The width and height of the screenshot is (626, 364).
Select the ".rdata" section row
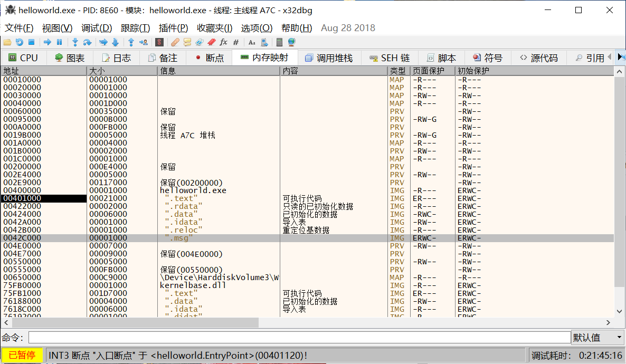307,206
